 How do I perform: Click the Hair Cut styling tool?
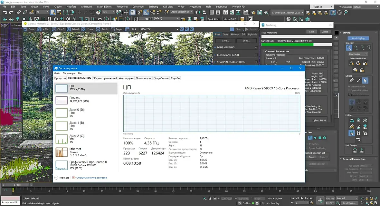[358, 80]
